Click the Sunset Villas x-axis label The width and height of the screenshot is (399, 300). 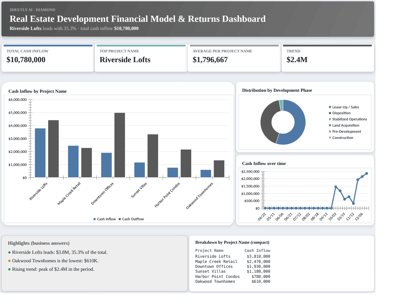(139, 190)
